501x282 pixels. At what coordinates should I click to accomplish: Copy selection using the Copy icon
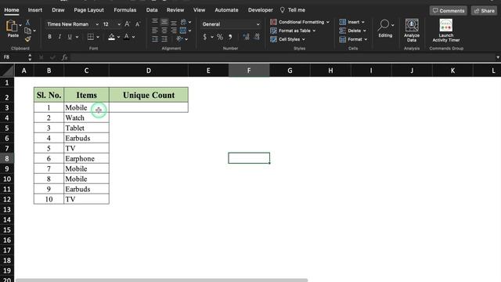tap(28, 31)
